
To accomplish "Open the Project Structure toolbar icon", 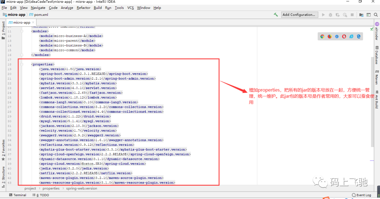I will 361,15.
